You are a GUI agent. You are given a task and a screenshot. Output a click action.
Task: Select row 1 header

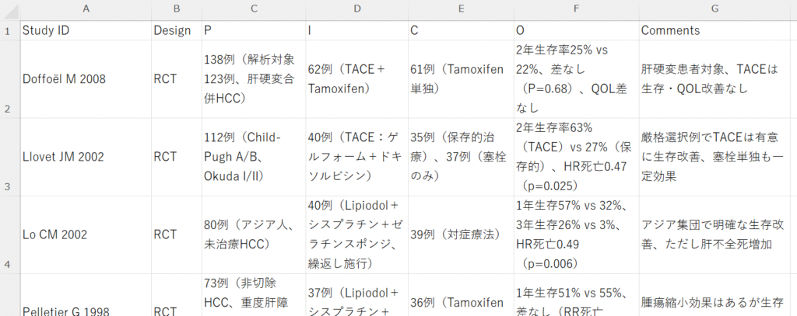9,30
